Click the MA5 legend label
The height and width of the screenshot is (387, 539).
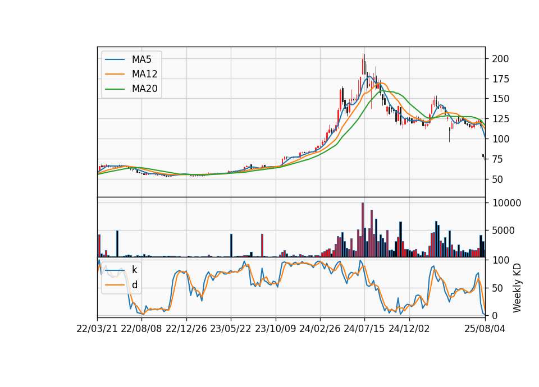point(141,59)
